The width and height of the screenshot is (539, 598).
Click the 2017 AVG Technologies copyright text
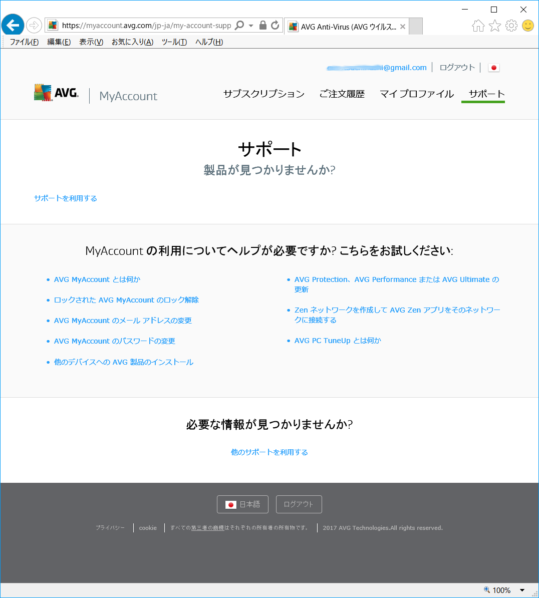click(x=383, y=528)
